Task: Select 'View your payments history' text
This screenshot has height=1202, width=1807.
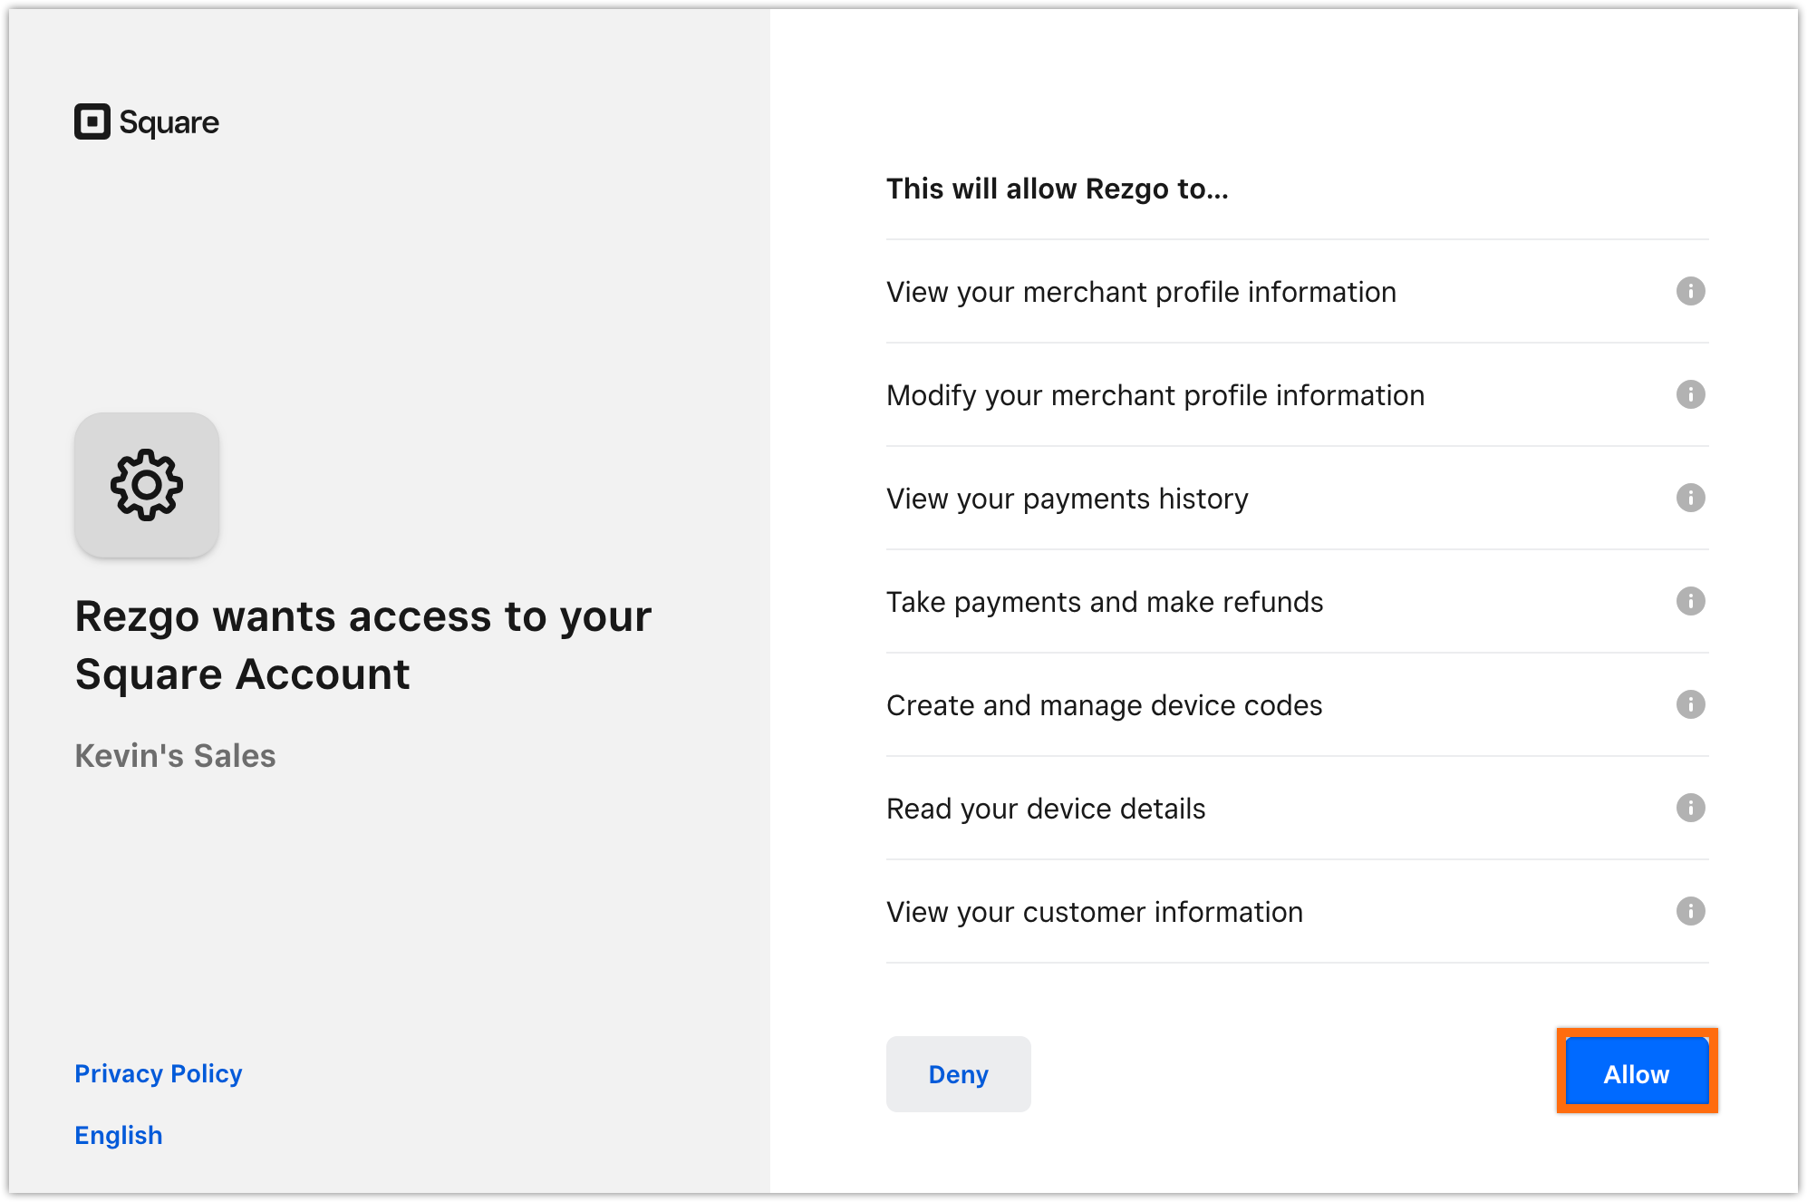Action: pyautogui.click(x=1068, y=499)
